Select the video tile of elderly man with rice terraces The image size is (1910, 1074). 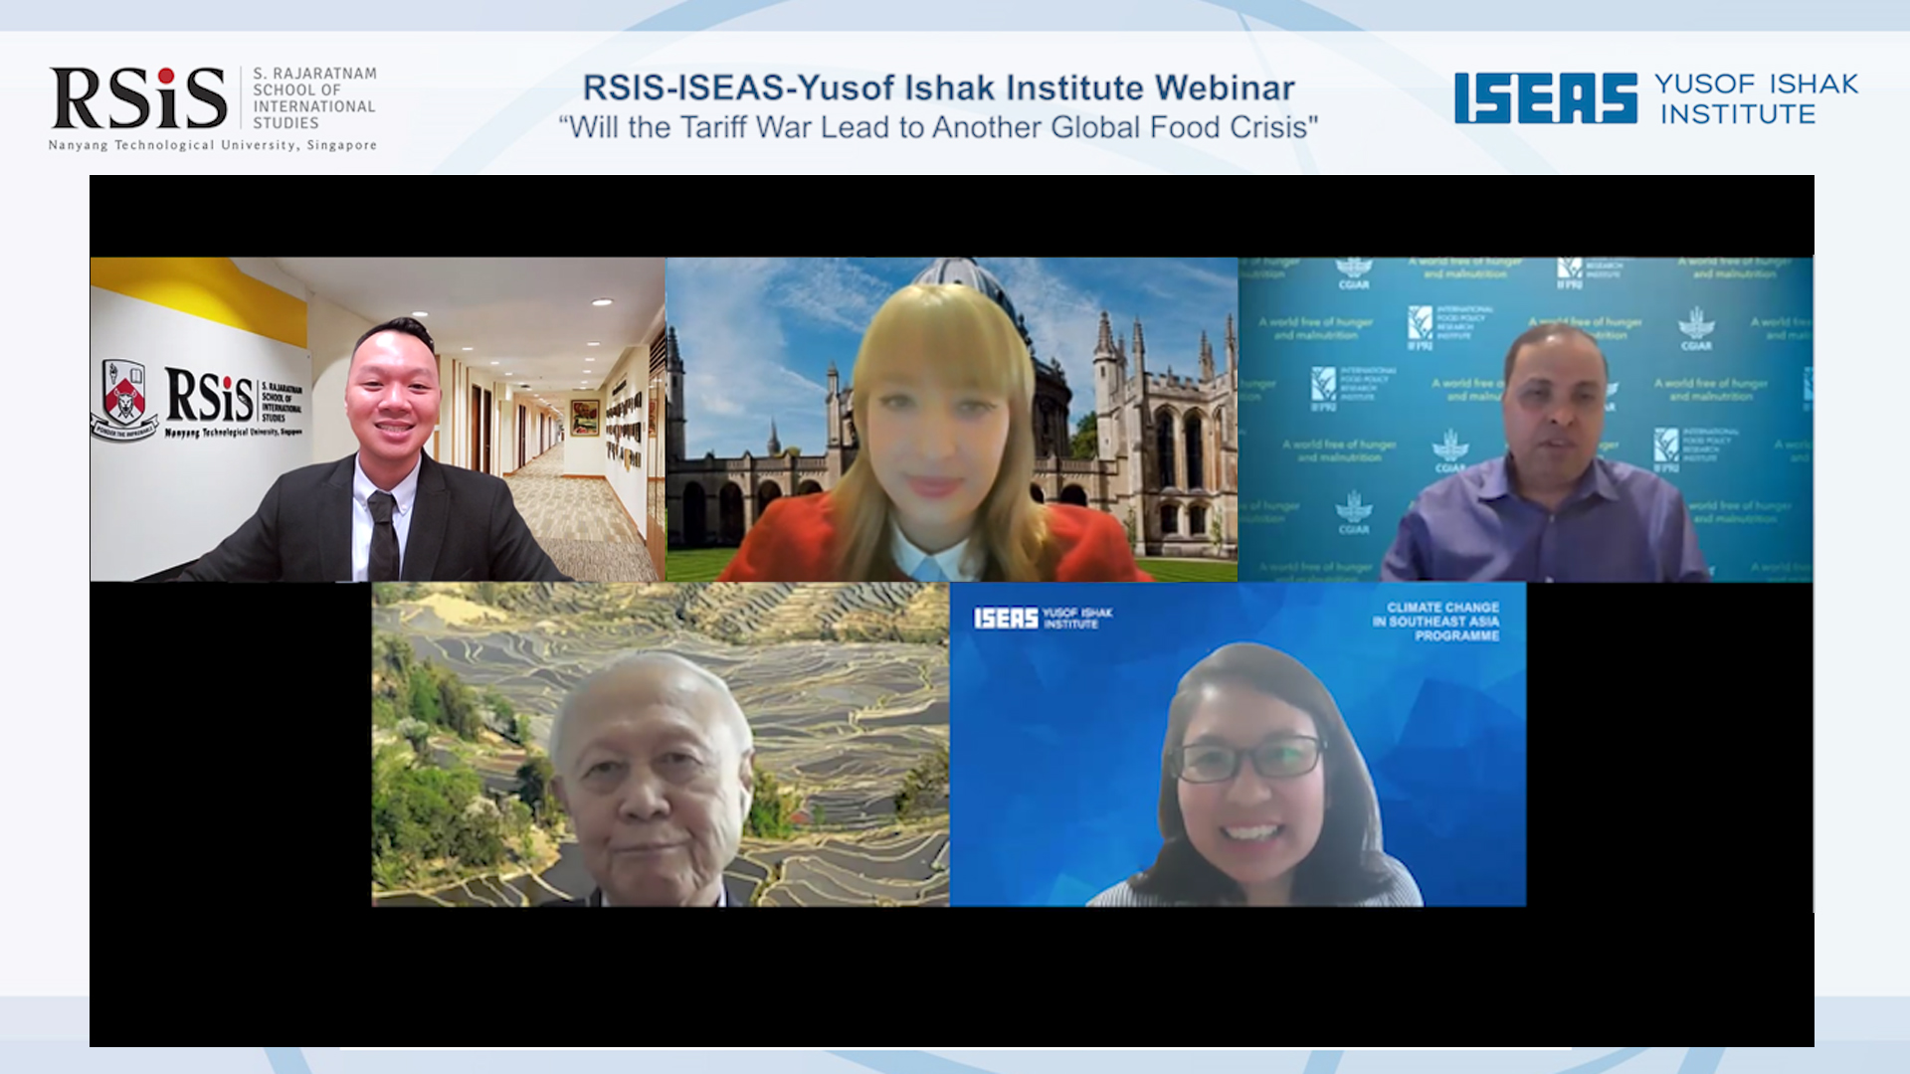click(x=661, y=744)
